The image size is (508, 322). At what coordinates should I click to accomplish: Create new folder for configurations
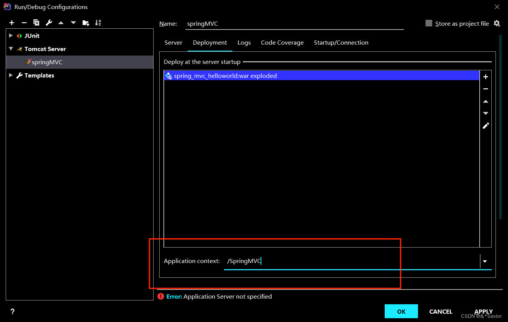pos(86,23)
